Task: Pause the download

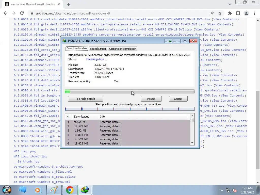Action: pyautogui.click(x=151, y=99)
